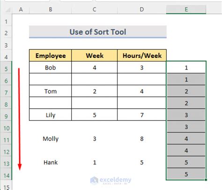
Task: Select cell E6 containing 1
Action: point(186,79)
